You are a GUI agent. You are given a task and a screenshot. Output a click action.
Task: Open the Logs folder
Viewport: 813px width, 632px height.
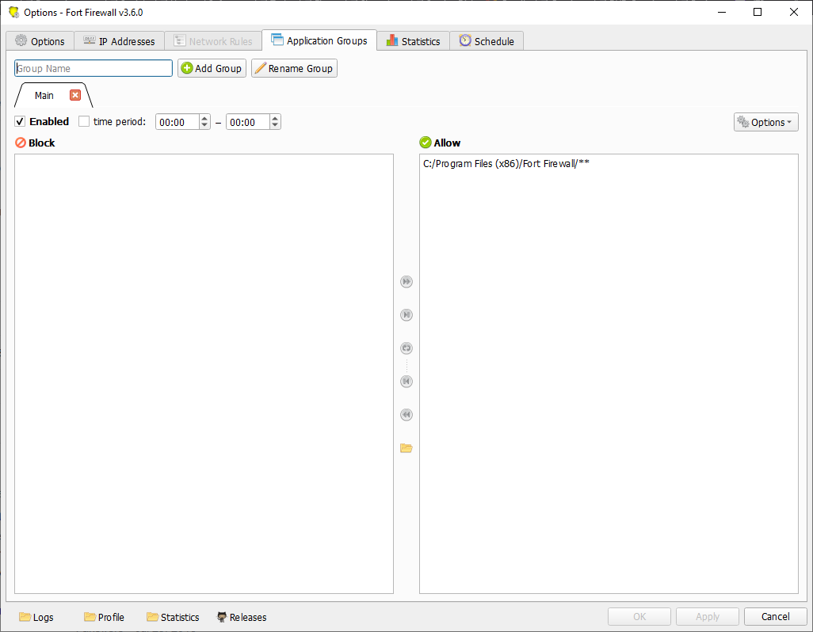pos(36,617)
